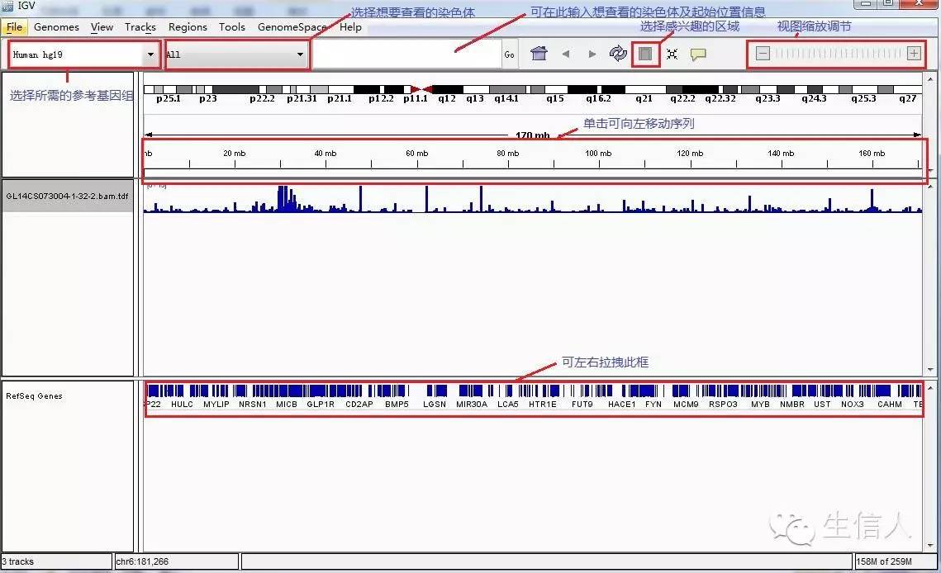Screen dimensions: 941x573
Task: Click the locus search input box
Action: (406, 54)
